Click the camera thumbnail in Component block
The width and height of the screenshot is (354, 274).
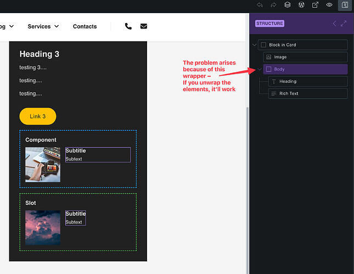[43, 164]
